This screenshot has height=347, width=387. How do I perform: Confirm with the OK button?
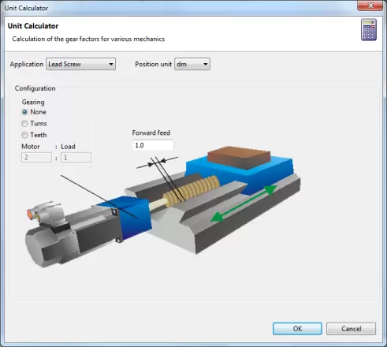click(297, 329)
